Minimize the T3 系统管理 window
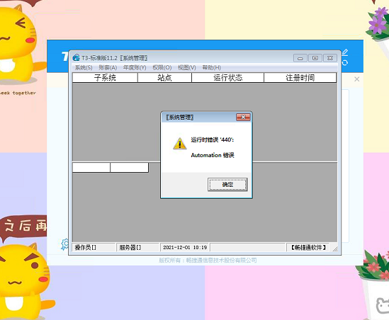This screenshot has width=389, height=320. [x=300, y=58]
